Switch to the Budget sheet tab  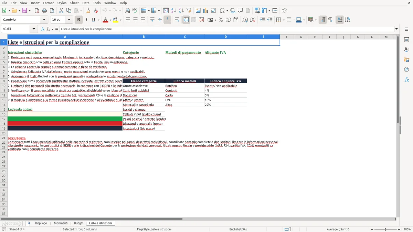pos(79,223)
